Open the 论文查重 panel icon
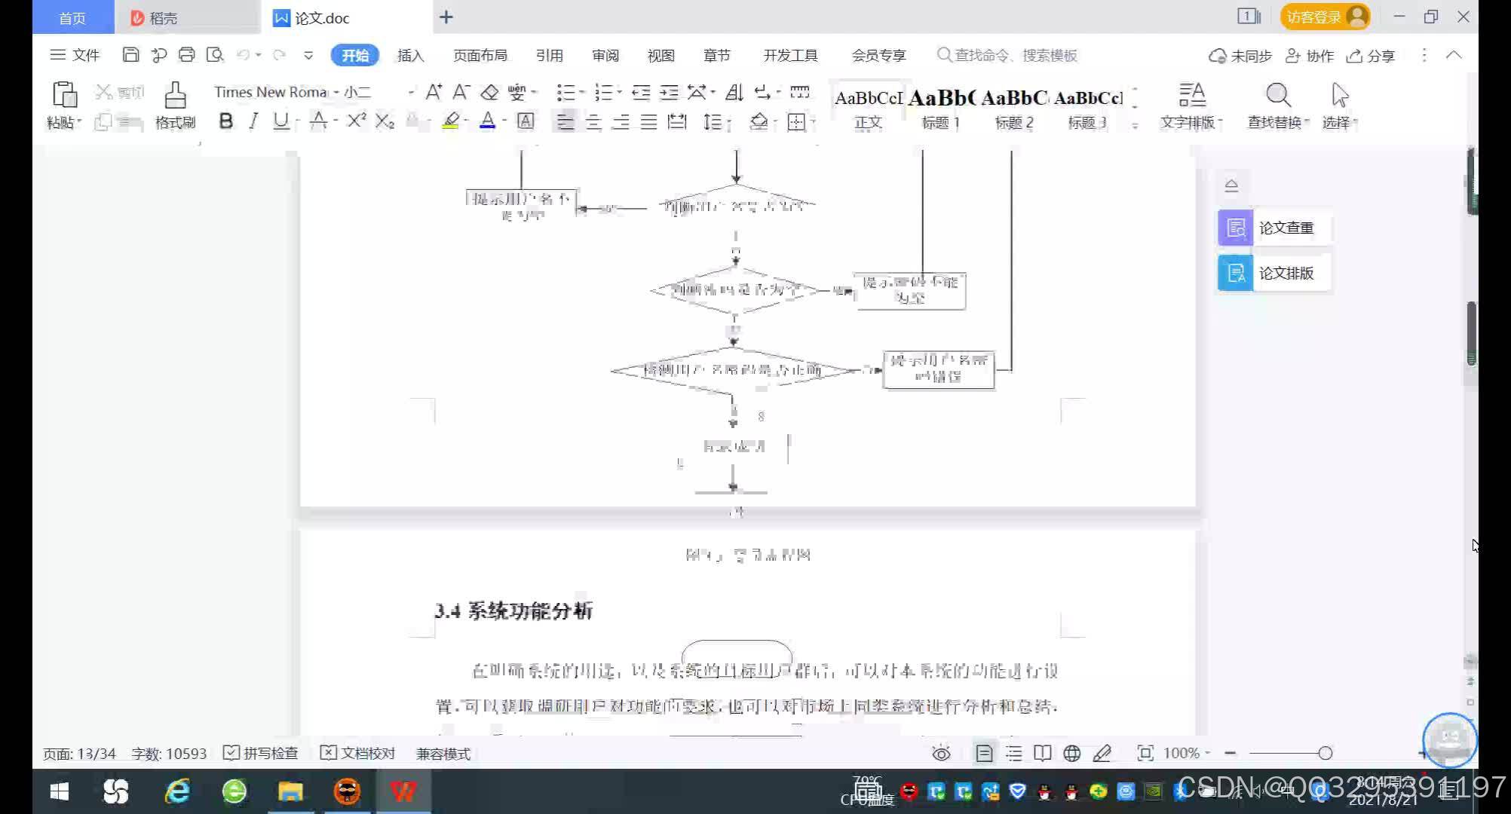The image size is (1511, 814). pyautogui.click(x=1237, y=227)
